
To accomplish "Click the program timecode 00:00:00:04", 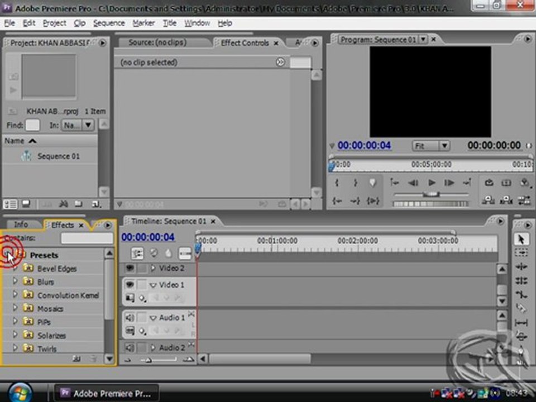I will pos(364,146).
